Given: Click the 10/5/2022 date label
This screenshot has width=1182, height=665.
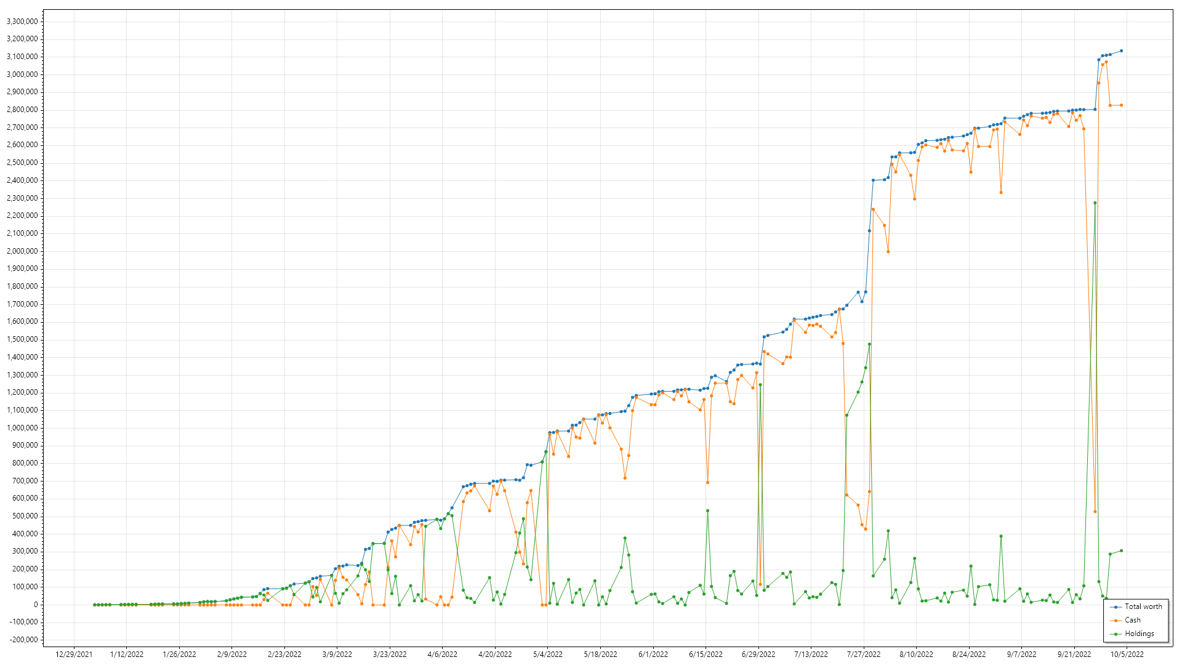Looking at the screenshot, I should coord(1127,655).
